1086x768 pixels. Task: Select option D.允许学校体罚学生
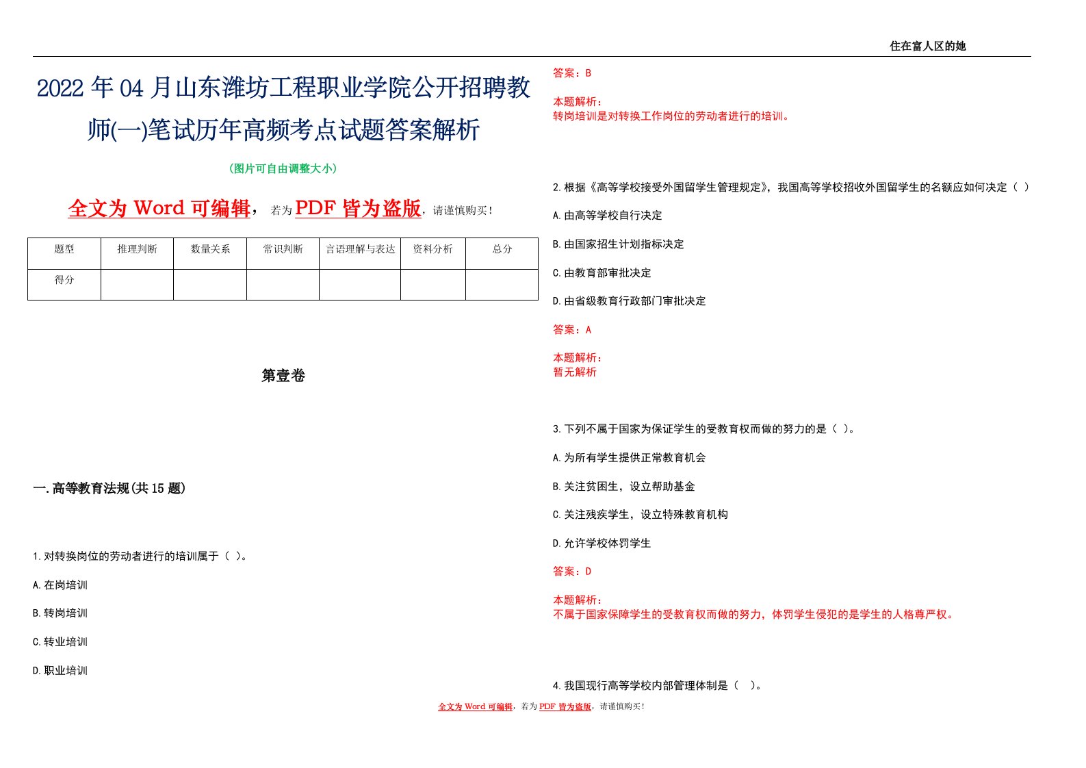602,543
